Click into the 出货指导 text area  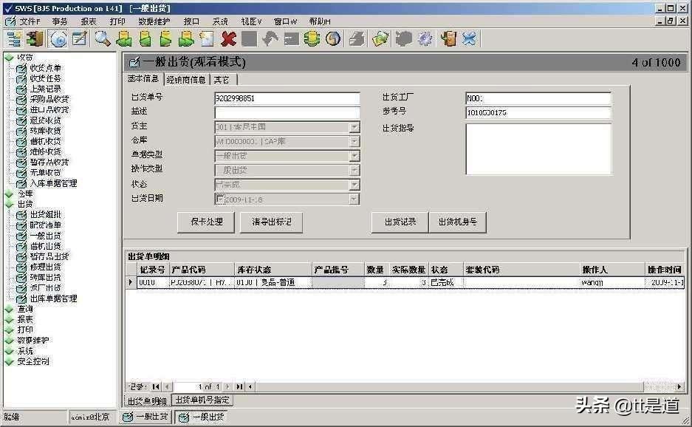click(538, 148)
